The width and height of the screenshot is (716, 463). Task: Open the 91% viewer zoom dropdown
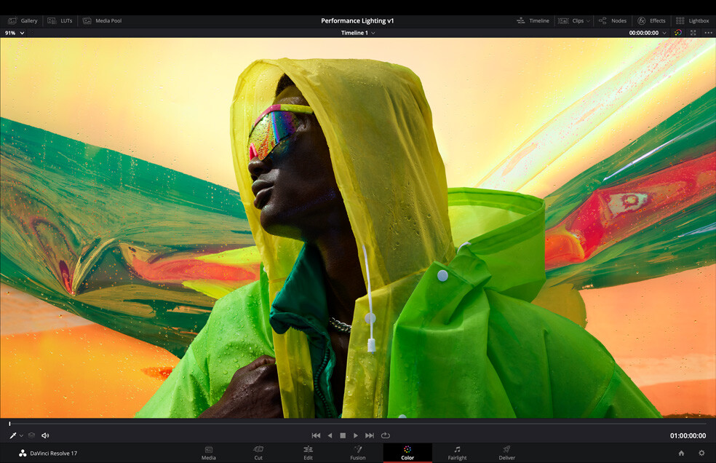click(15, 33)
